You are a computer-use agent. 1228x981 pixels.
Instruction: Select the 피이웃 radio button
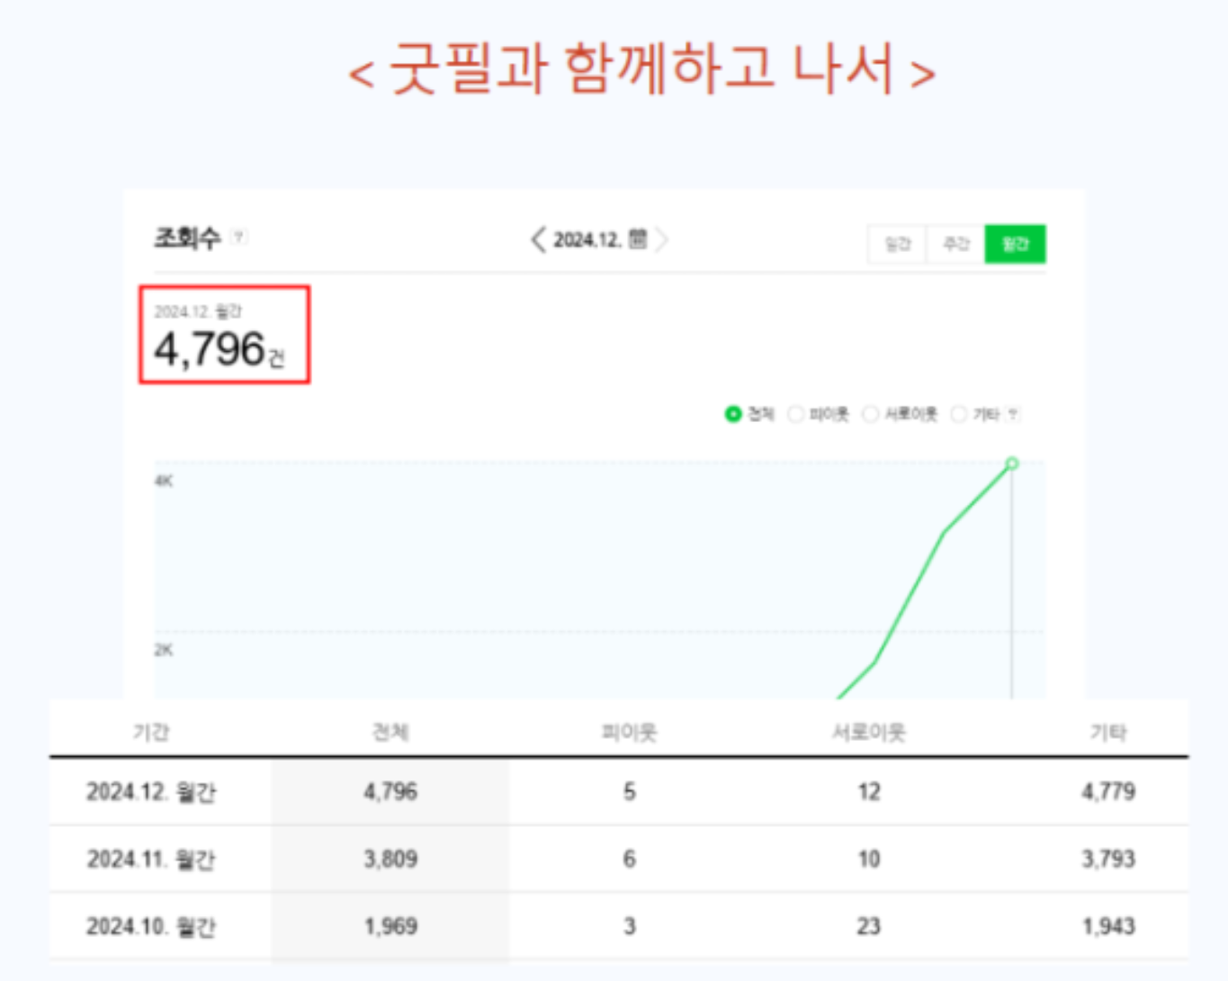(795, 414)
